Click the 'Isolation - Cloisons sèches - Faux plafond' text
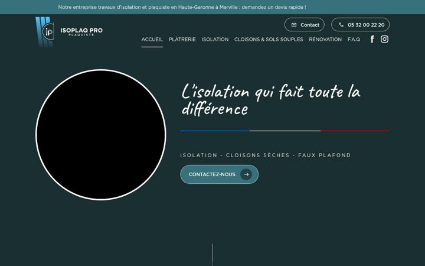Screen dimensions: 425x266 coord(266,155)
